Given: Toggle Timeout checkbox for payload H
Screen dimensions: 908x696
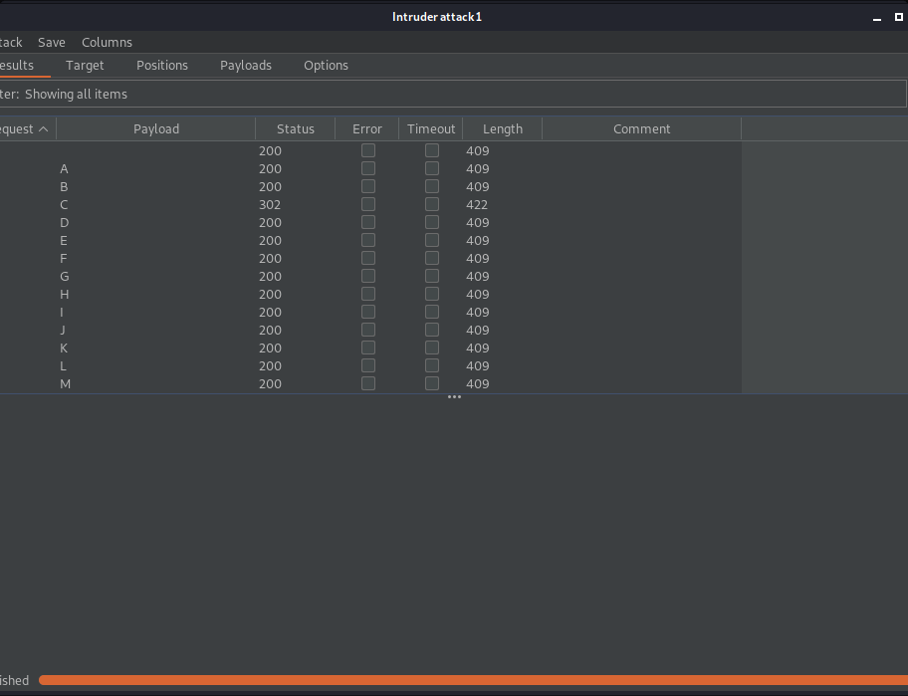Looking at the screenshot, I should click(x=432, y=294).
